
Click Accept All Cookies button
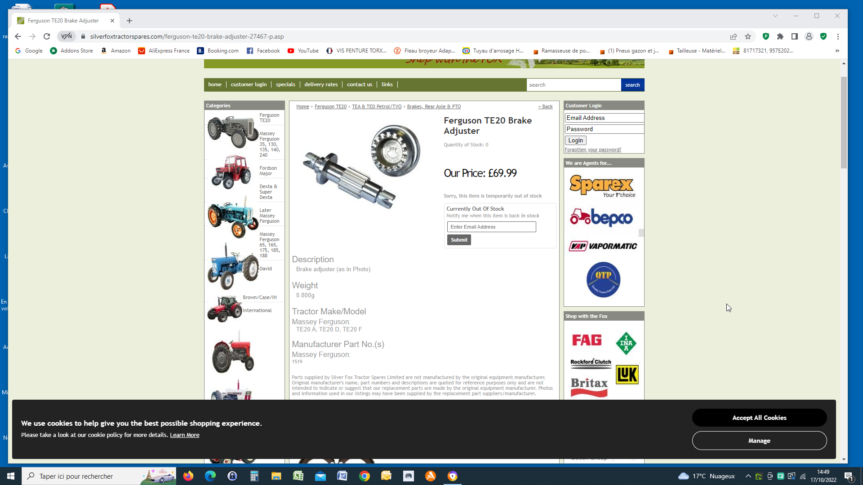pyautogui.click(x=759, y=418)
